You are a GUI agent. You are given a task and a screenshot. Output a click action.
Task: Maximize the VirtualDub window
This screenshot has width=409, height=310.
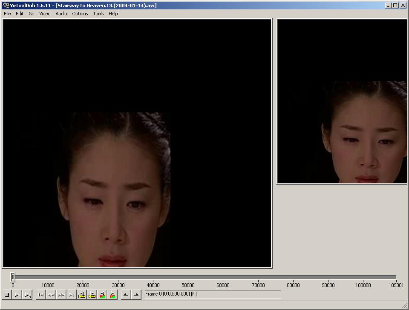(x=395, y=5)
